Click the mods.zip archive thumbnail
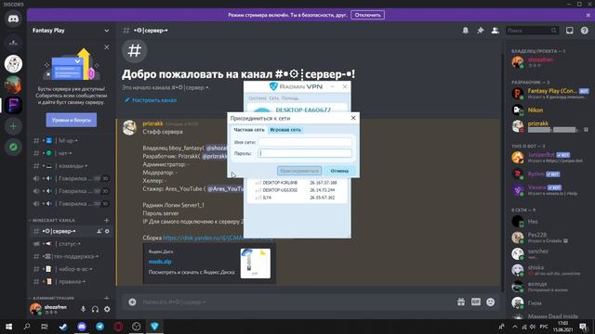The height and width of the screenshot is (334, 595). (256, 263)
